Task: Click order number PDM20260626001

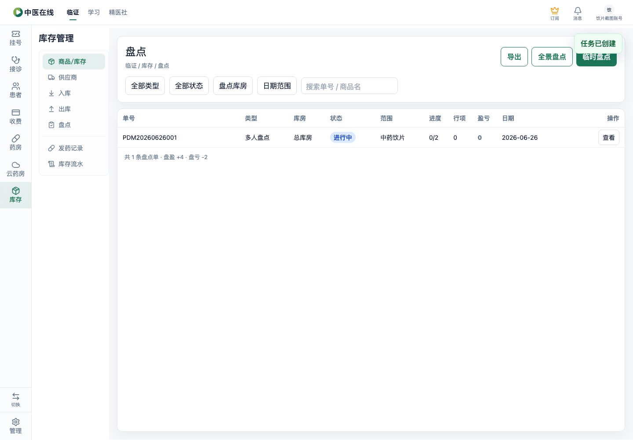Action: tap(150, 138)
